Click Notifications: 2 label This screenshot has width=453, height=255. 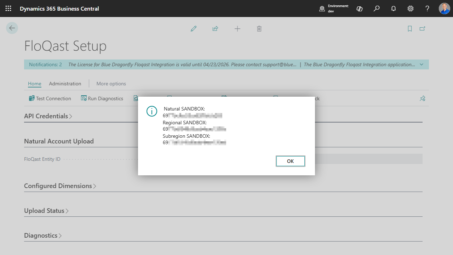click(x=45, y=64)
